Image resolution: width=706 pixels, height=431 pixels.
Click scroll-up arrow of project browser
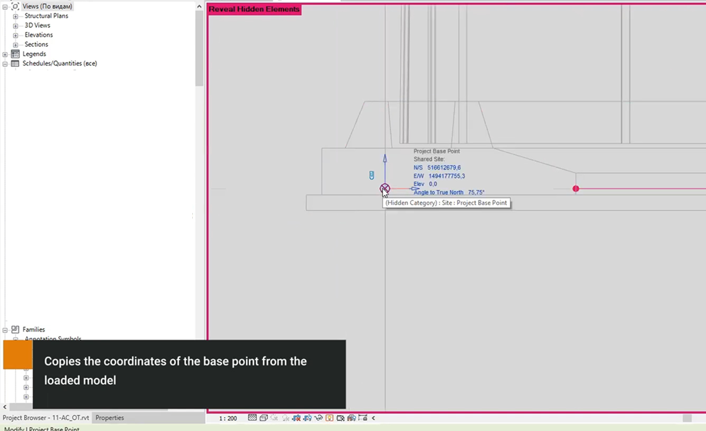click(x=199, y=6)
